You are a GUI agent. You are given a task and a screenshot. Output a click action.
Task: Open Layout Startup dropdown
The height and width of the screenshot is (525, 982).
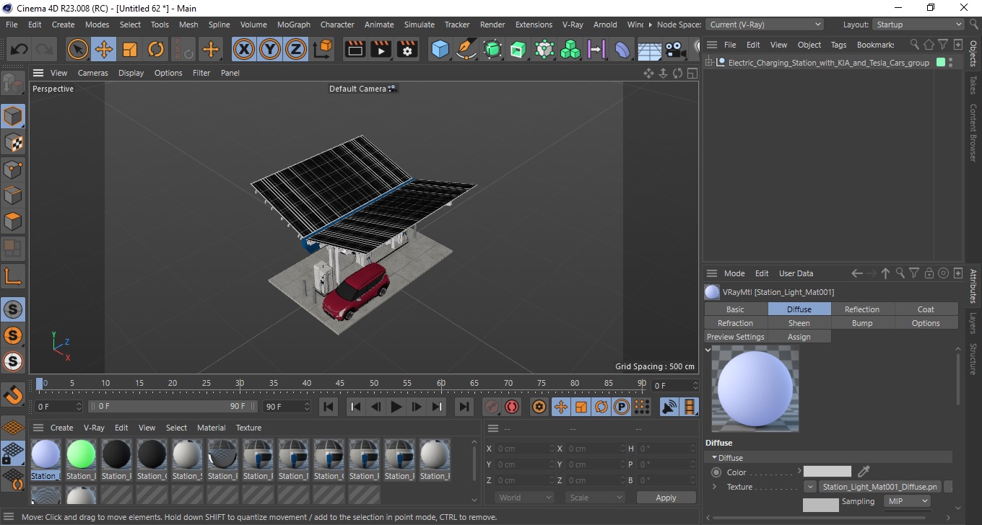[x=918, y=25]
